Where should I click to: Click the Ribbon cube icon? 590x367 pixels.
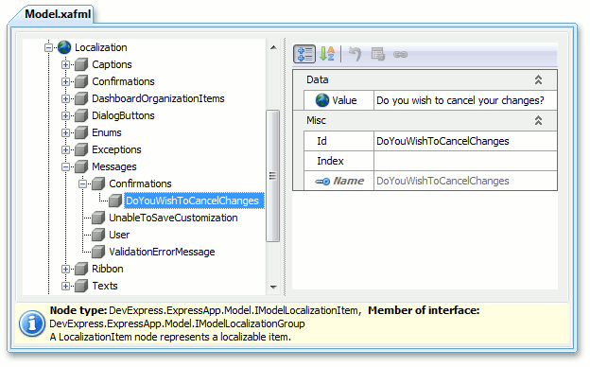pos(81,269)
